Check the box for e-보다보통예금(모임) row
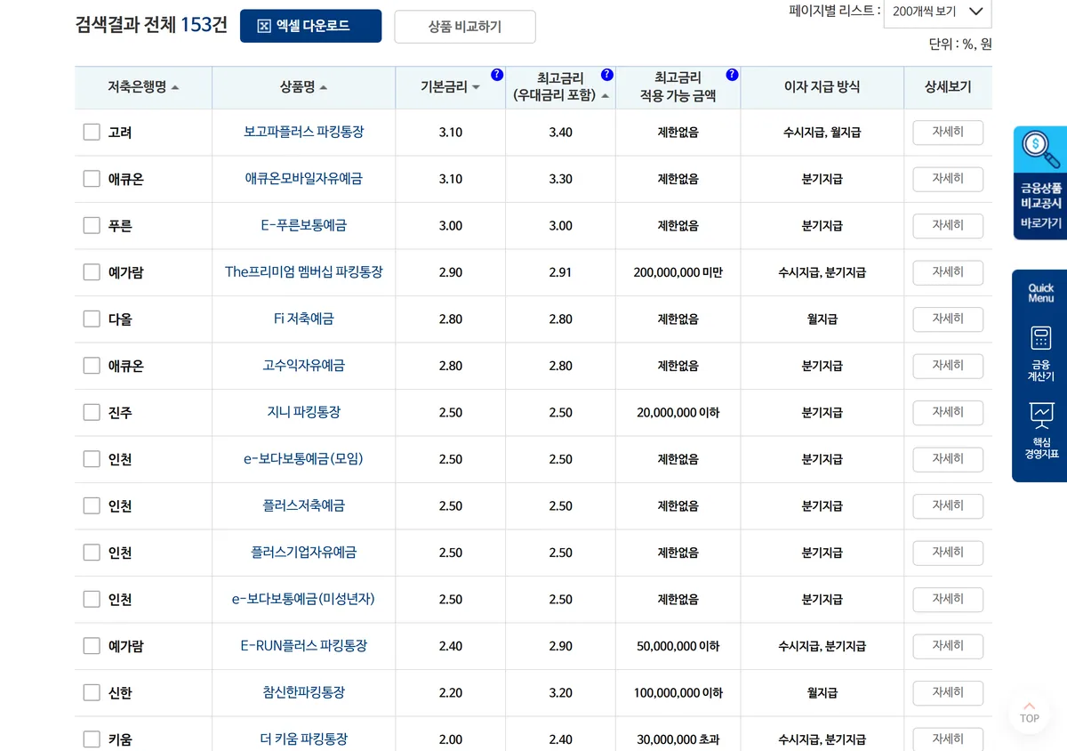Viewport: 1067px width, 751px height. click(92, 459)
